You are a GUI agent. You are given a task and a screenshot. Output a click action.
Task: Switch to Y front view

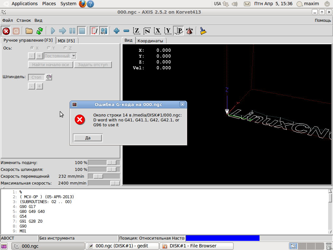(x=168, y=31)
